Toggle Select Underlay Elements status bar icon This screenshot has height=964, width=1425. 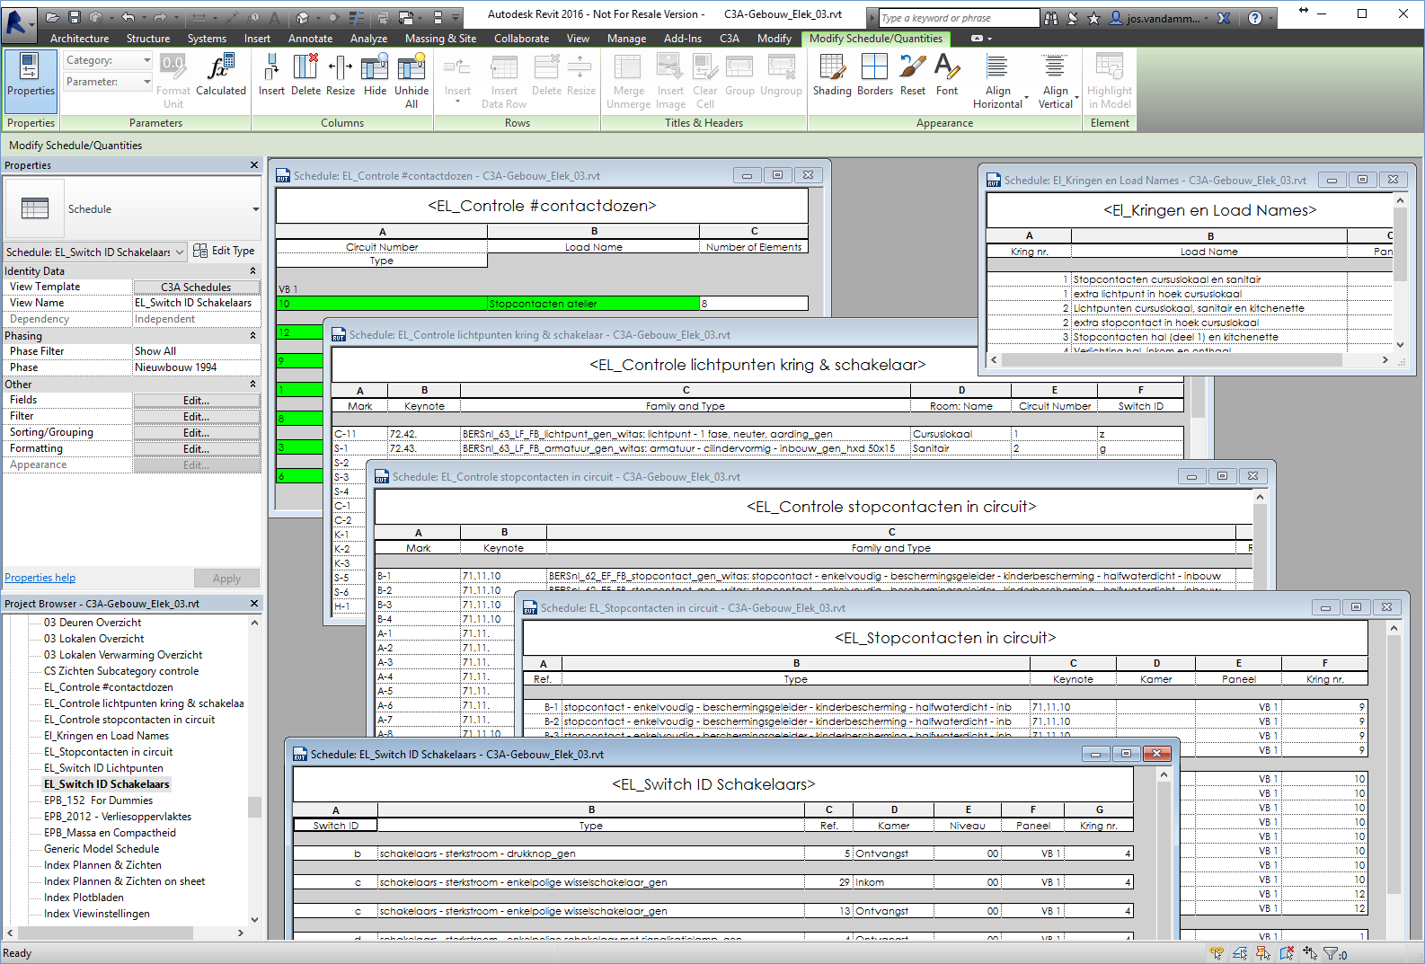pos(1240,953)
